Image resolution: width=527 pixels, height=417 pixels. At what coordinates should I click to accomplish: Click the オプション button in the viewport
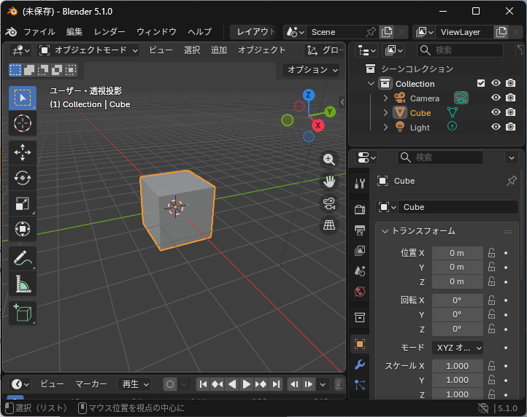pyautogui.click(x=312, y=70)
